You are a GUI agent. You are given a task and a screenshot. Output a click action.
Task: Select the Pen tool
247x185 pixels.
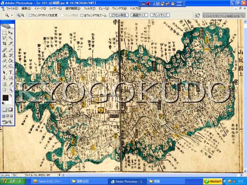pos(5,78)
